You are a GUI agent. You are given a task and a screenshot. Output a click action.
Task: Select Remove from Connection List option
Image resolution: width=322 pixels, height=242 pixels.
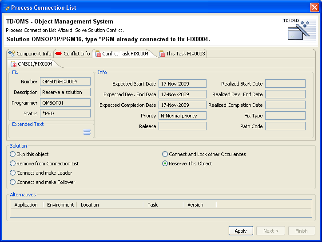13,164
